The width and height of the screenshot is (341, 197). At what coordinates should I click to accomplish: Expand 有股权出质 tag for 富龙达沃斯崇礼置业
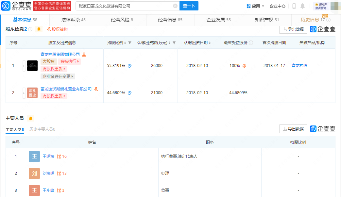pos(54,96)
